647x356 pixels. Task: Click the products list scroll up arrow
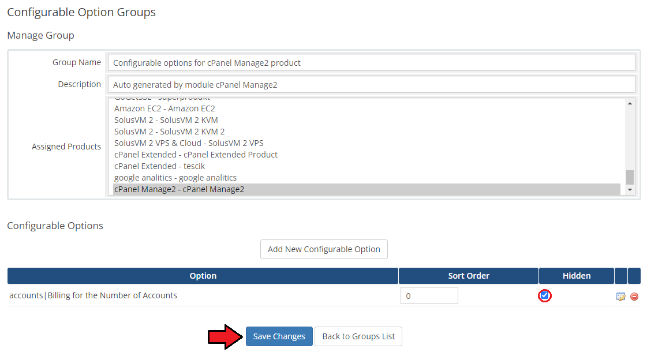click(630, 103)
